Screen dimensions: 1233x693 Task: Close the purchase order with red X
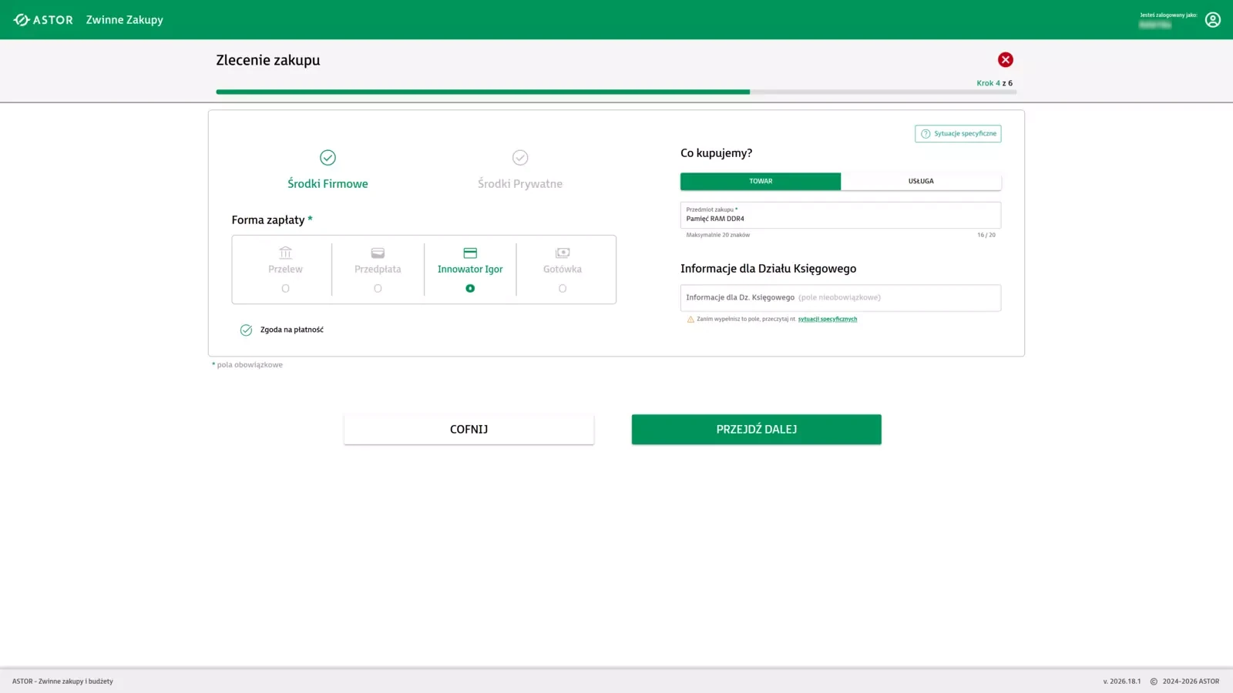(x=1005, y=60)
